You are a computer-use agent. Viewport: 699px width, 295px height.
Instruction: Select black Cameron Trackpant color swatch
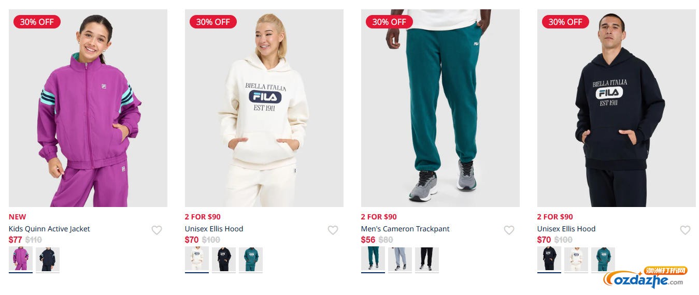427,259
